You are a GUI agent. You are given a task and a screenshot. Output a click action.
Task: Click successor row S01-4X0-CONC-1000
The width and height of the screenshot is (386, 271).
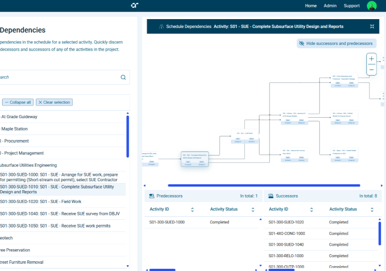click(320, 233)
